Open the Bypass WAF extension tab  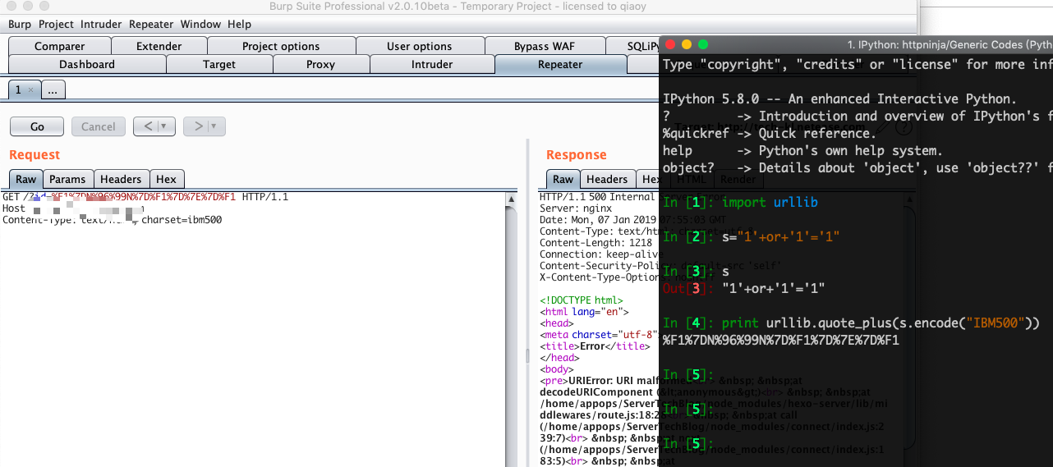coord(544,46)
